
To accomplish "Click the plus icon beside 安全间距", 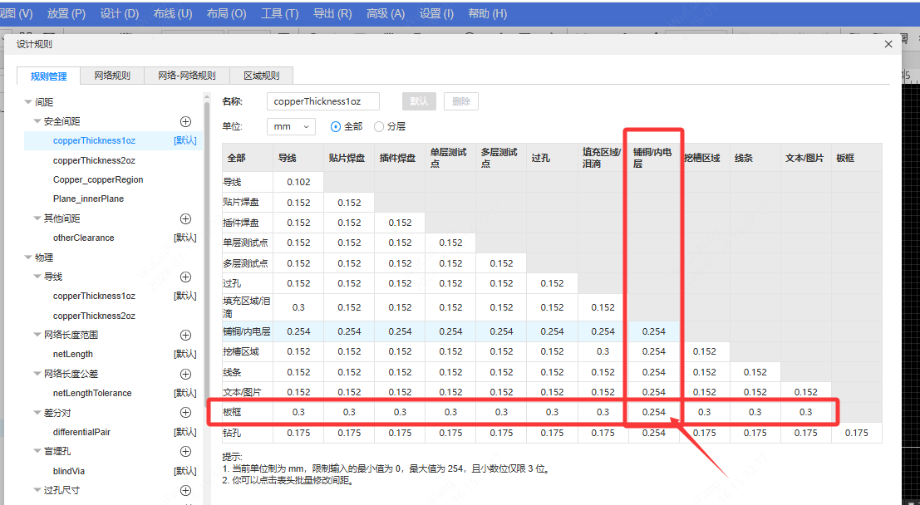I will pyautogui.click(x=186, y=121).
